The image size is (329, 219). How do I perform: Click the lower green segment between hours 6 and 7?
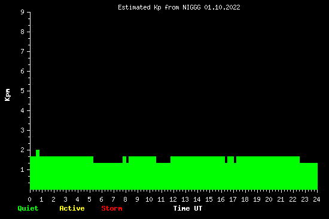[108, 176]
